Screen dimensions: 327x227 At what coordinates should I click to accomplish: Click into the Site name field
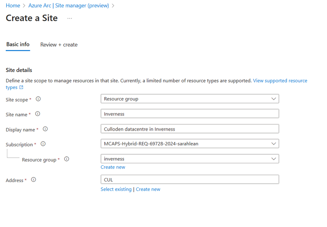[x=190, y=114]
